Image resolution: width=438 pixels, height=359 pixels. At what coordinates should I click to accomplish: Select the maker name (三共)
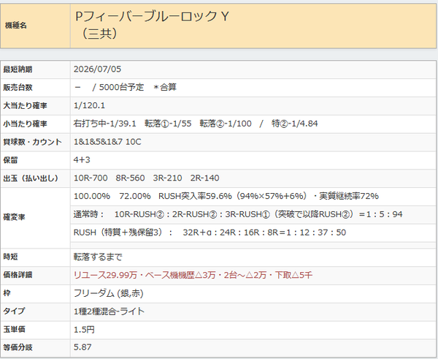coord(99,34)
